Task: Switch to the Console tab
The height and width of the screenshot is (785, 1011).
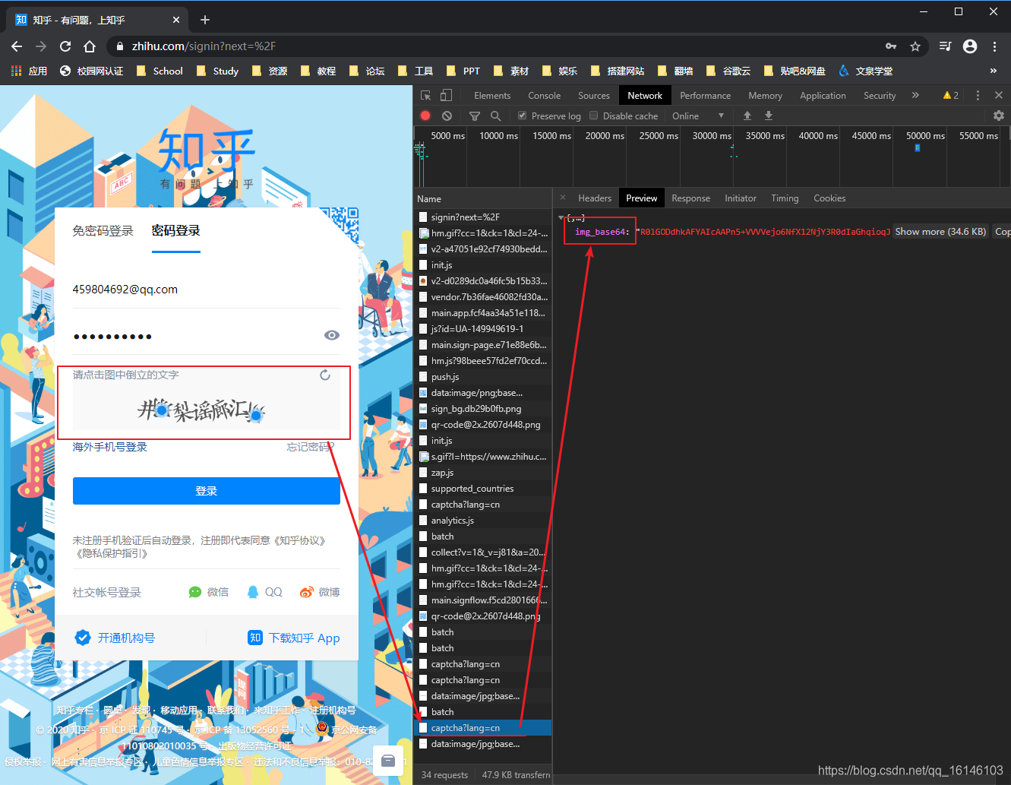Action: tap(545, 95)
